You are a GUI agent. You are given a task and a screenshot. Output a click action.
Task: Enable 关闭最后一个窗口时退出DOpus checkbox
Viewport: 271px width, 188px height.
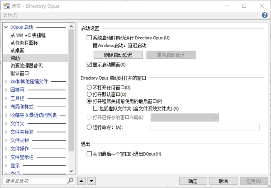[x=89, y=154]
